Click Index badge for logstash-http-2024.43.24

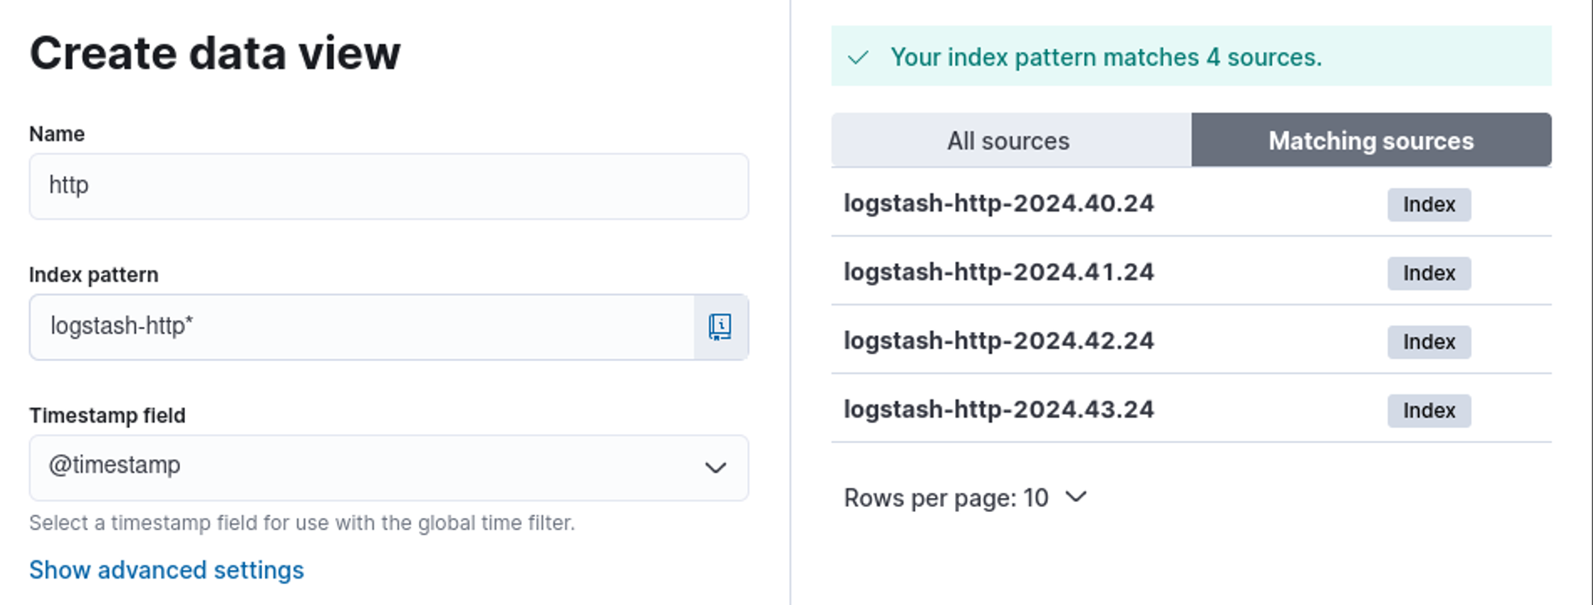(1429, 411)
